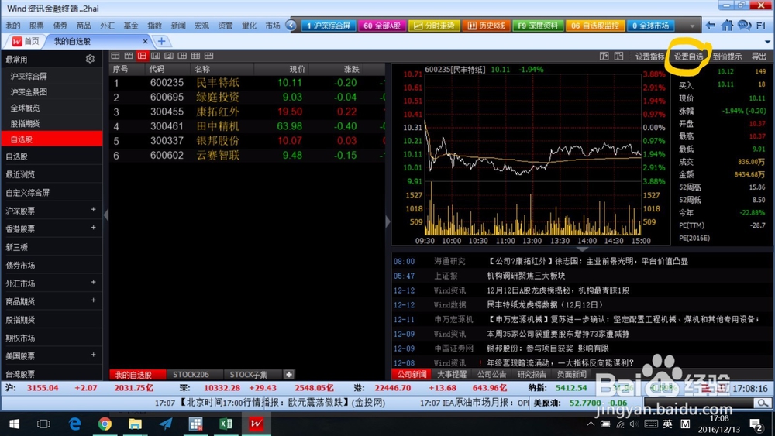Select highlighted 自选股 sidebar item
Screen dimensions: 775x436
point(51,139)
